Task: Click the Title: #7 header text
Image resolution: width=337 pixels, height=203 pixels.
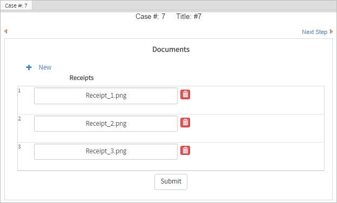Action: tap(188, 17)
